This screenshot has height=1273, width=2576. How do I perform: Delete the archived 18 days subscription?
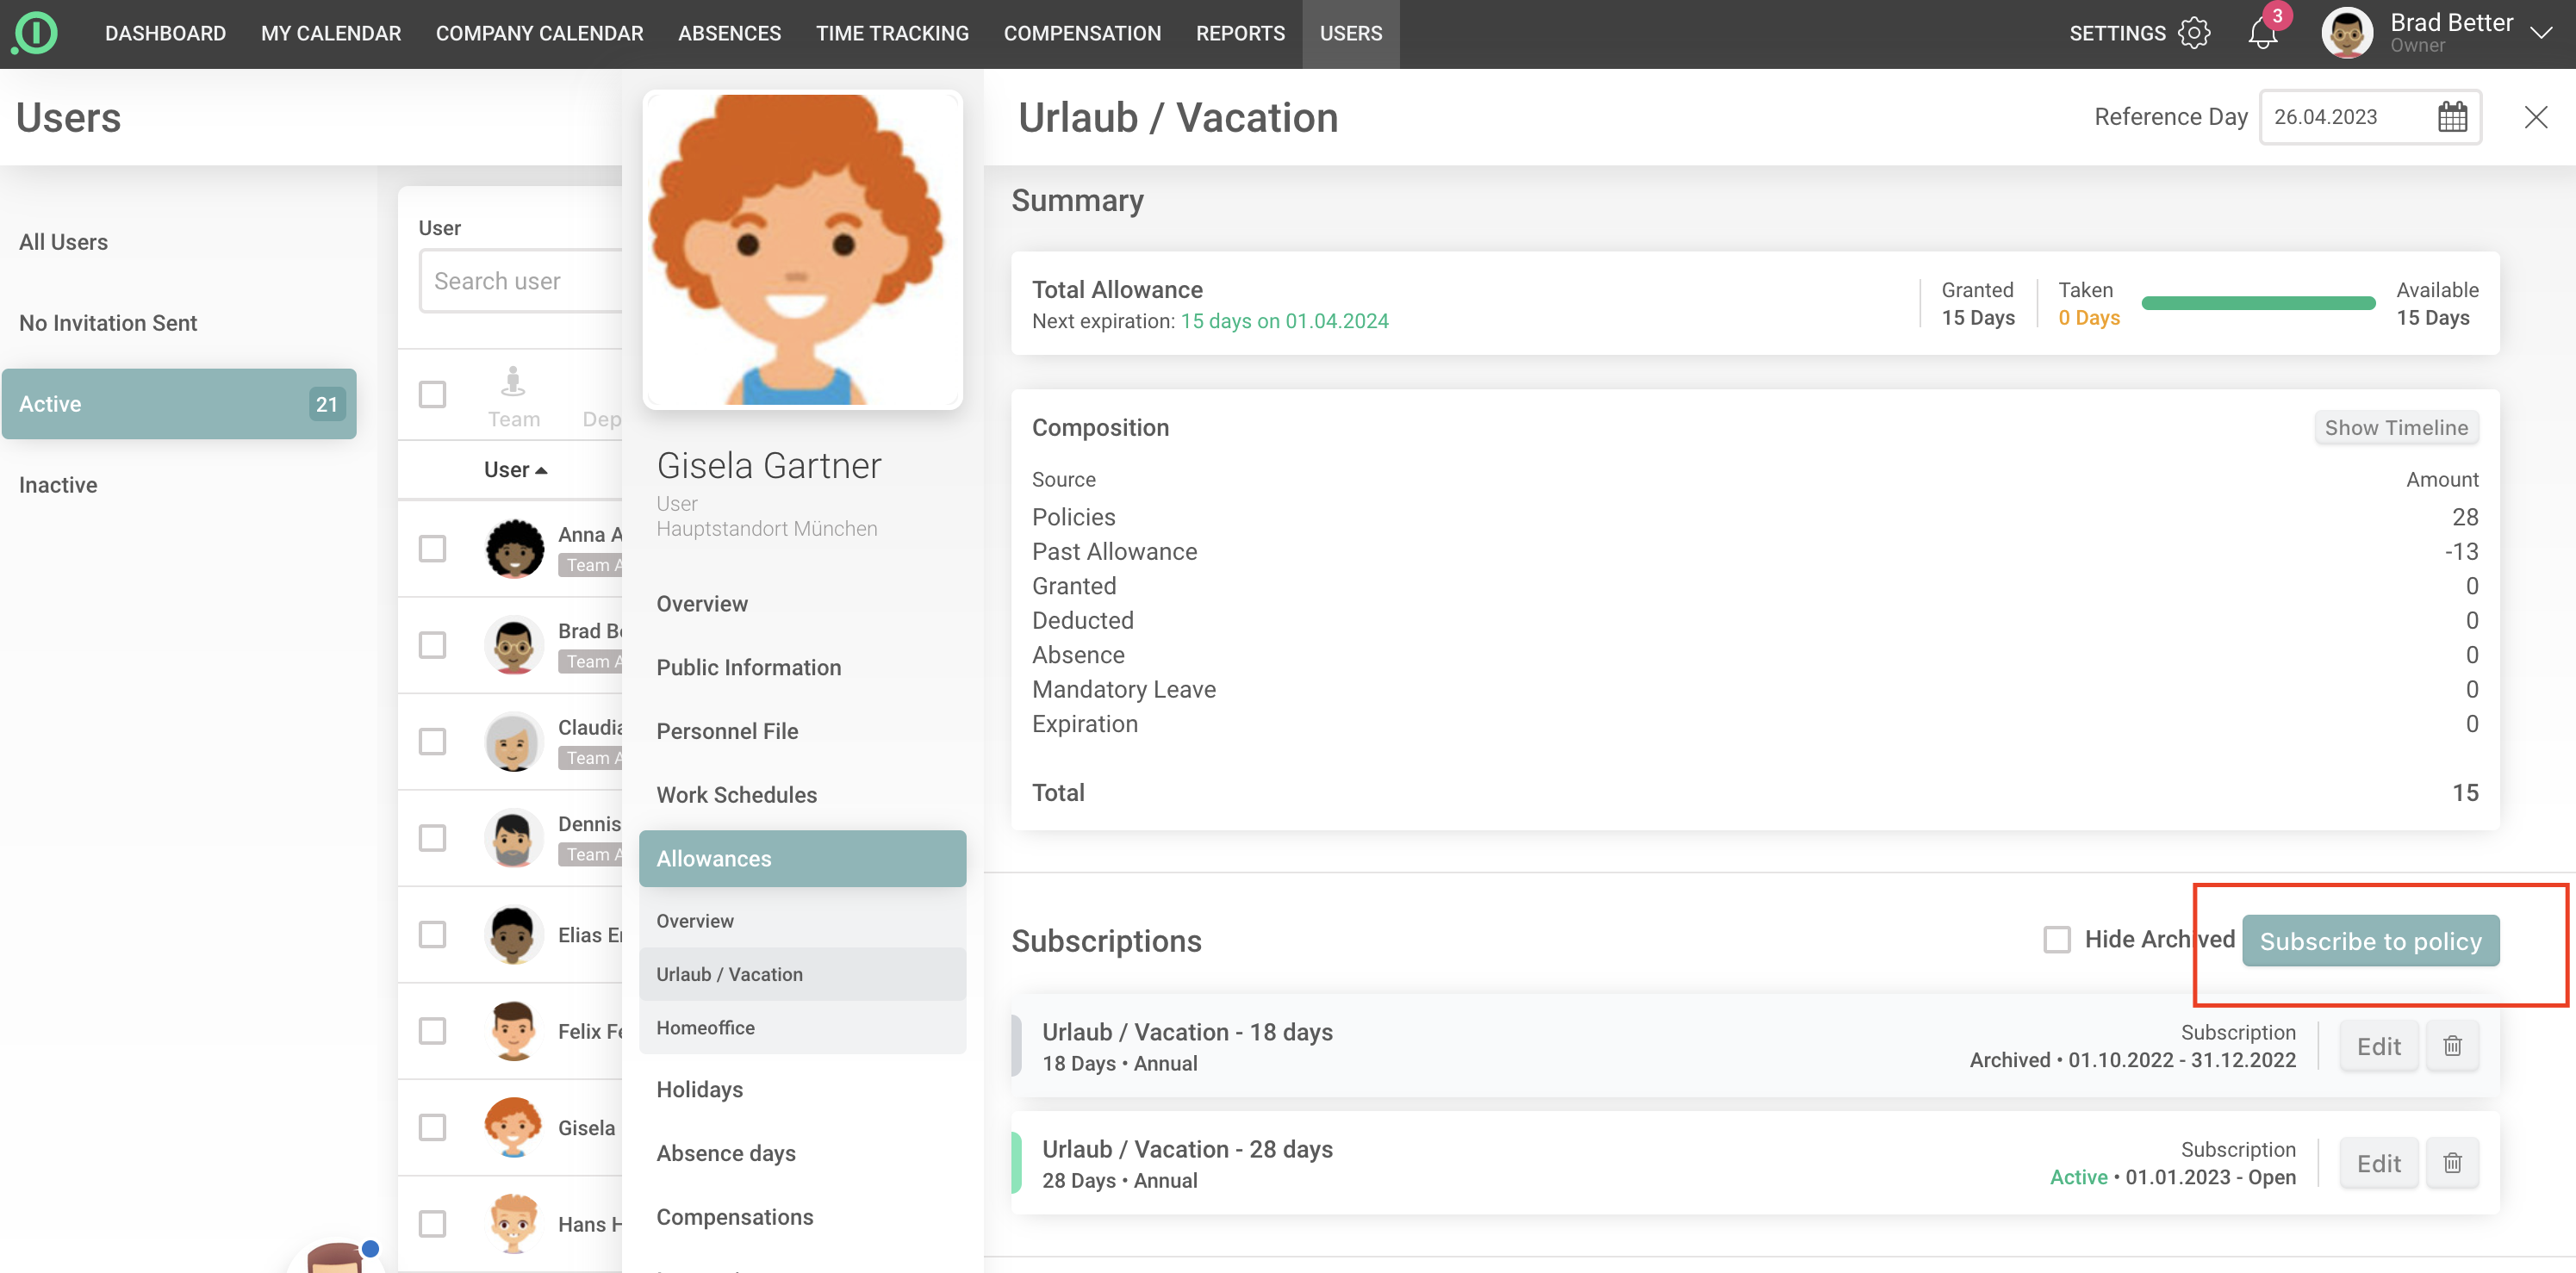2452,1046
